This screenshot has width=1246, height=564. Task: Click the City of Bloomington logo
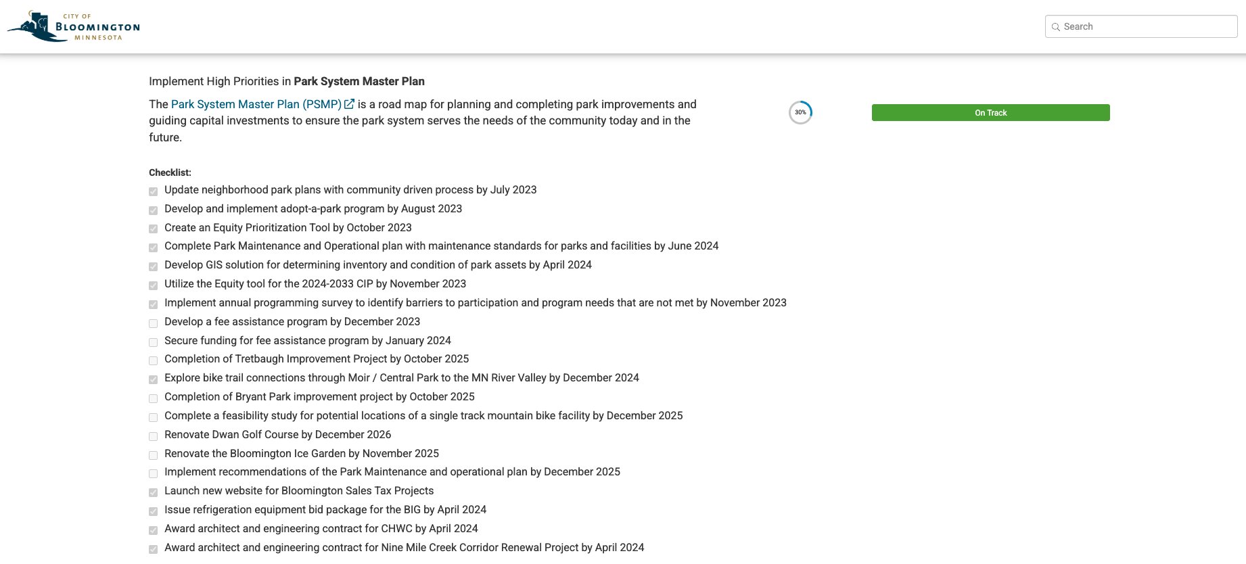(x=73, y=26)
